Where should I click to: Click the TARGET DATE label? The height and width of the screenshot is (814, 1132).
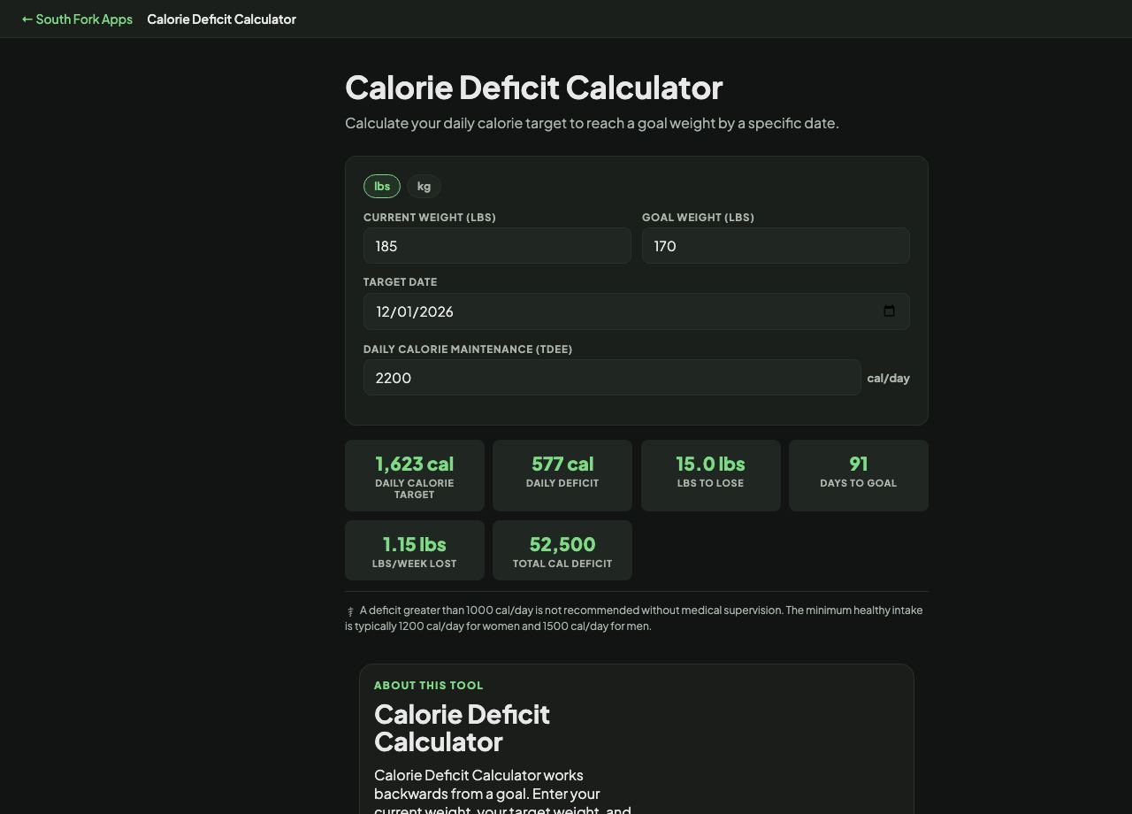[400, 281]
